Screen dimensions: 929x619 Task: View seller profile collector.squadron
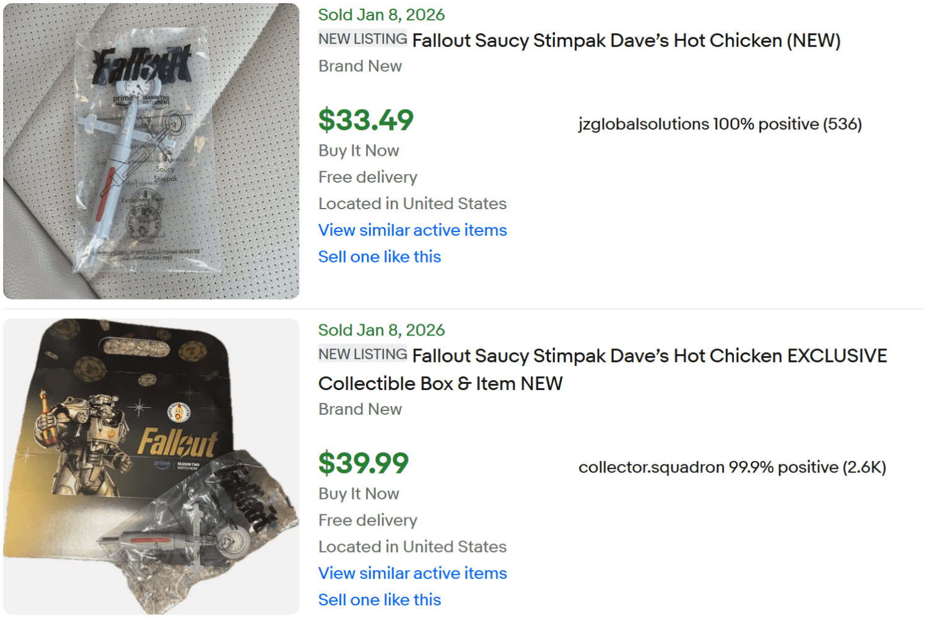click(644, 467)
